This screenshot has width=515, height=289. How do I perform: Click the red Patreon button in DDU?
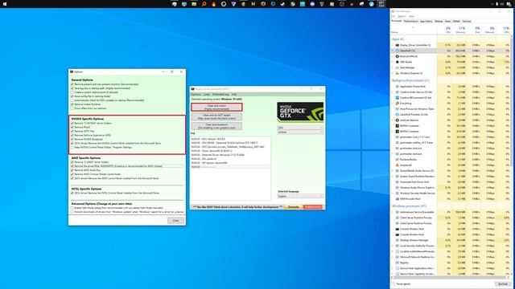point(313,207)
